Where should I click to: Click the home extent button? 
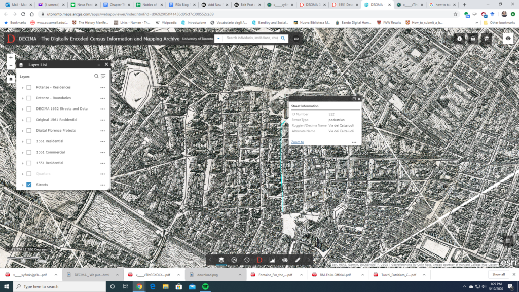(x=11, y=79)
